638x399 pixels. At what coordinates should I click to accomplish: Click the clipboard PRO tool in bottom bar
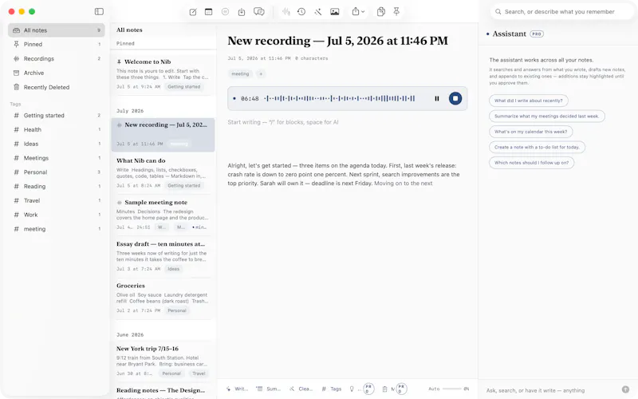click(394, 389)
